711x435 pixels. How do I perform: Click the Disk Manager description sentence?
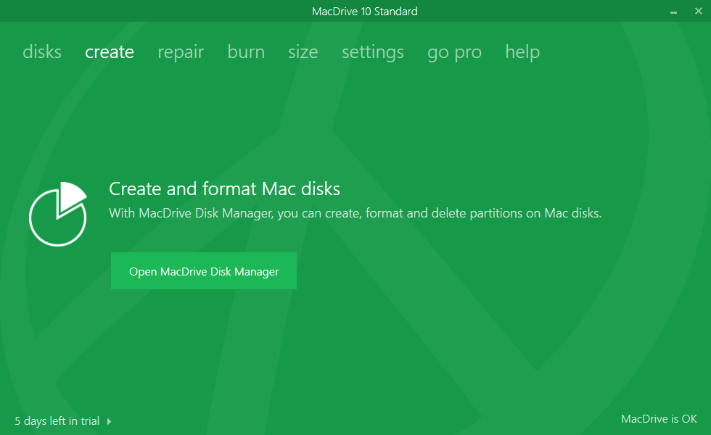[355, 213]
